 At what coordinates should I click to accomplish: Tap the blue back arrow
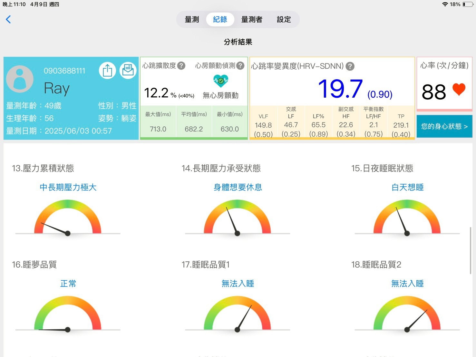pyautogui.click(x=8, y=19)
